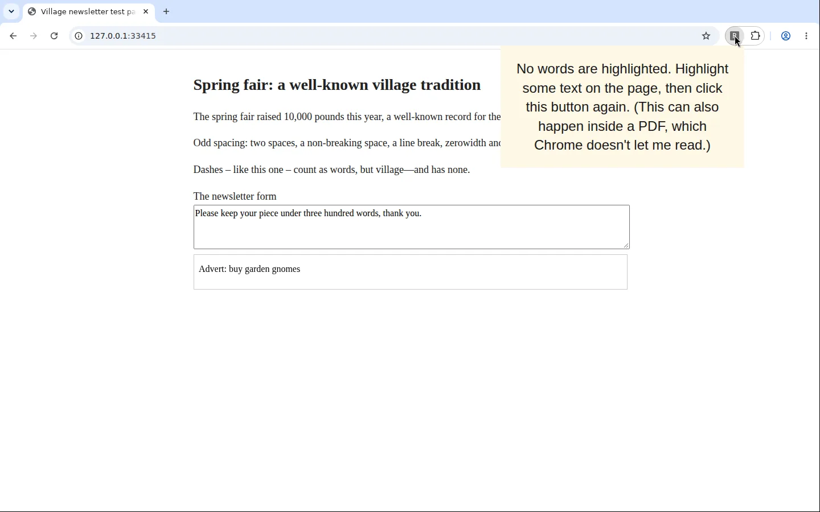
Task: Click into the newsletter form textarea
Action: [412, 227]
